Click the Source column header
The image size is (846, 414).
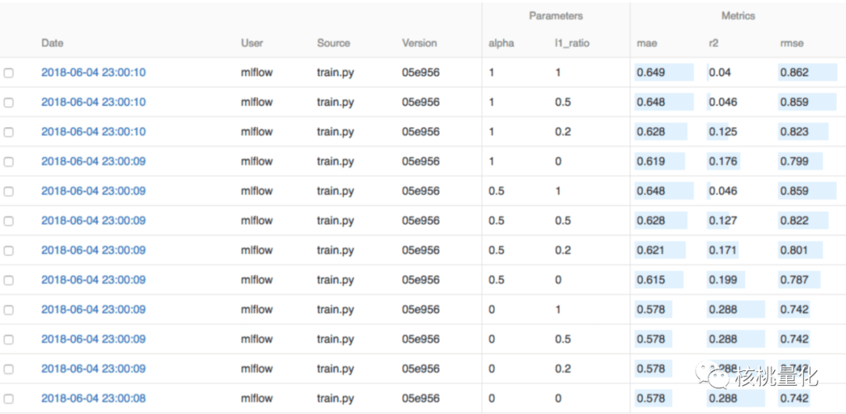(334, 43)
